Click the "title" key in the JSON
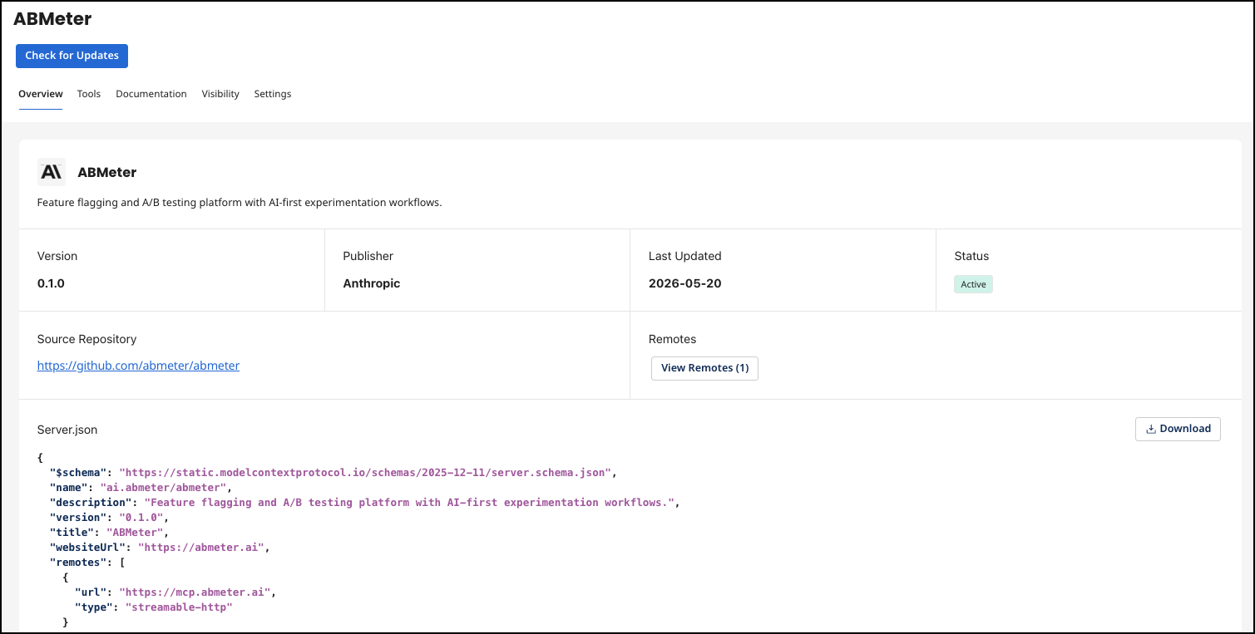 click(72, 533)
